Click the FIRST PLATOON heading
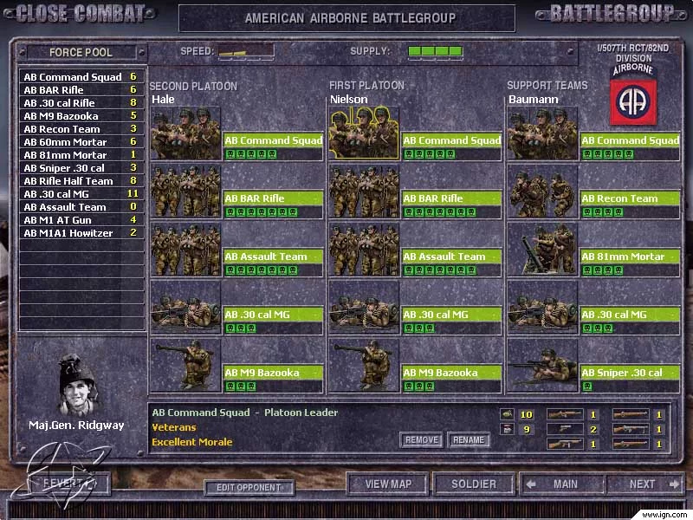The image size is (693, 520). [x=366, y=85]
